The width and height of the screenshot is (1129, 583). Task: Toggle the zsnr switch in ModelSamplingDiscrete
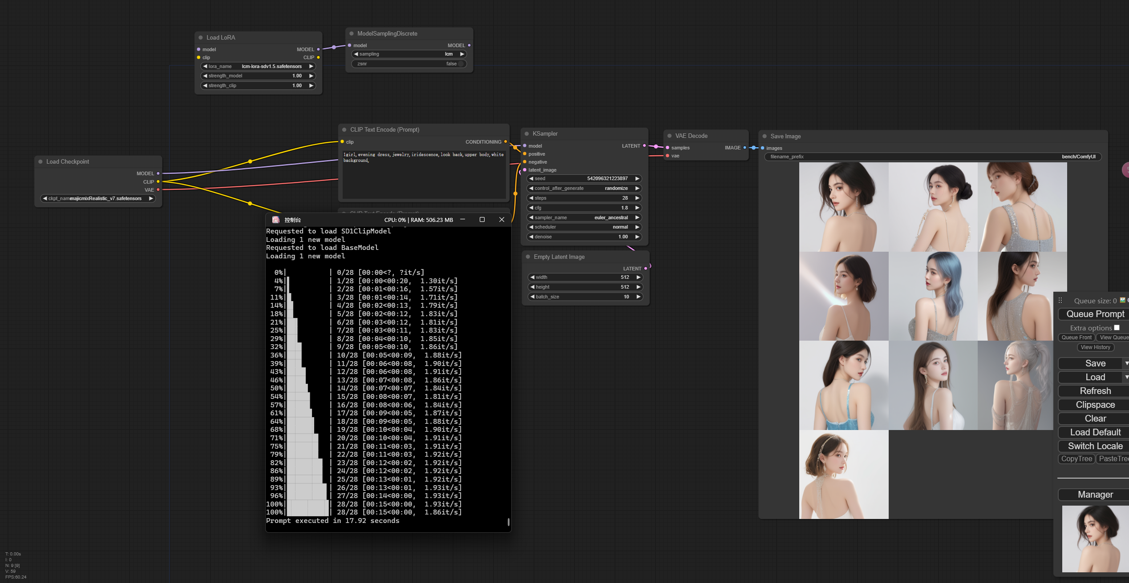pos(460,64)
